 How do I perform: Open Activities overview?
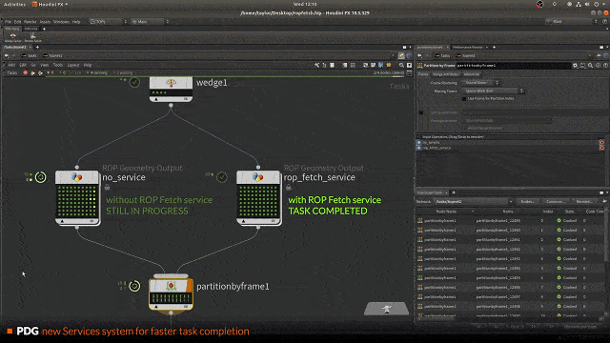pos(14,4)
